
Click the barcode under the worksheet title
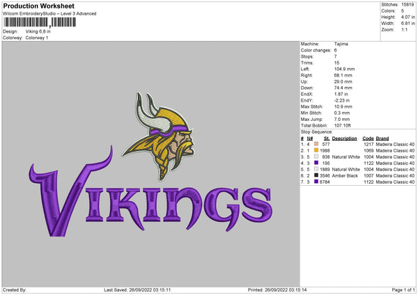[40, 22]
